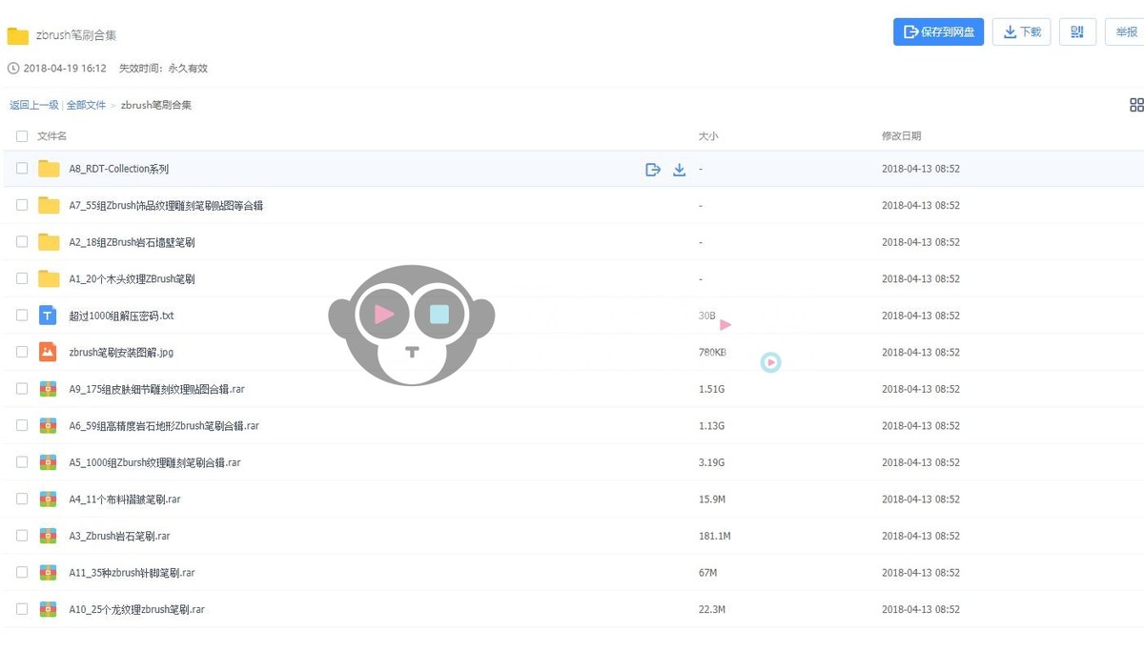Click the file name starting with A9_175组
The image size is (1144, 652).
pos(156,389)
